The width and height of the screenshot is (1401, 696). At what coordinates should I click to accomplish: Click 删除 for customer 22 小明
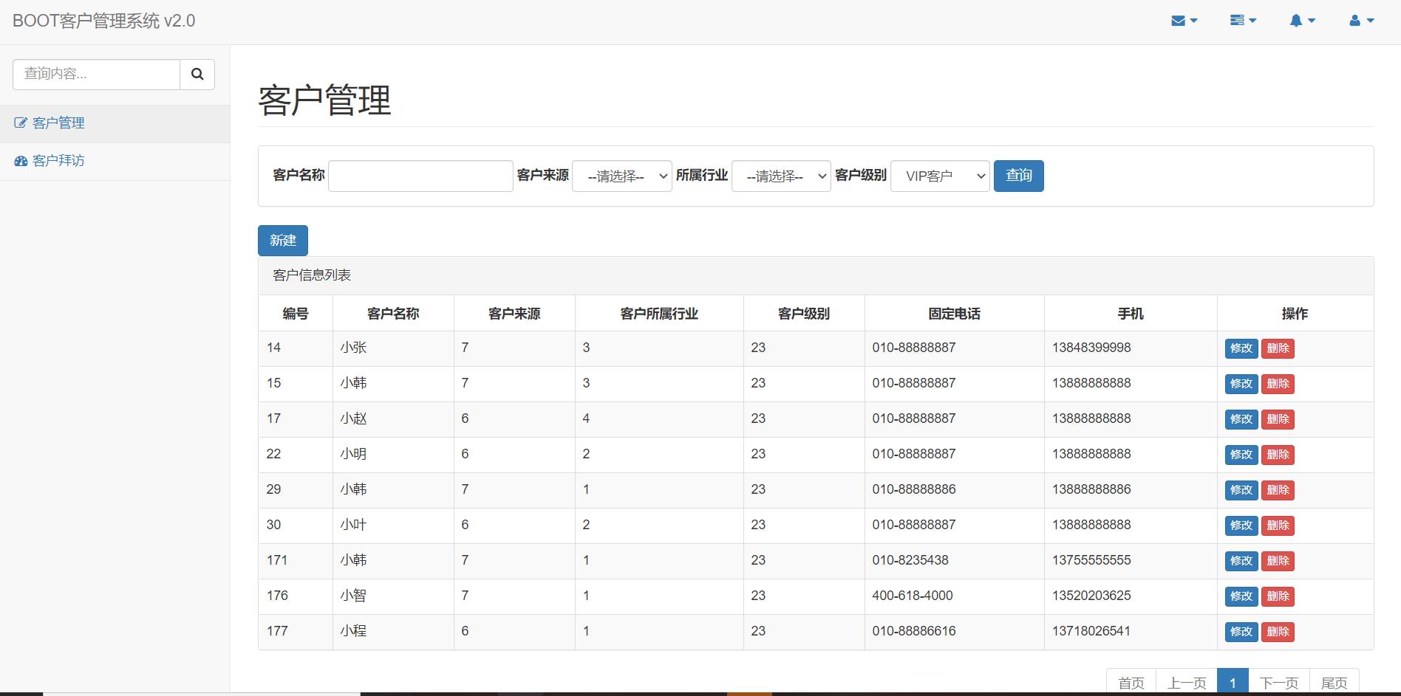pyautogui.click(x=1278, y=455)
